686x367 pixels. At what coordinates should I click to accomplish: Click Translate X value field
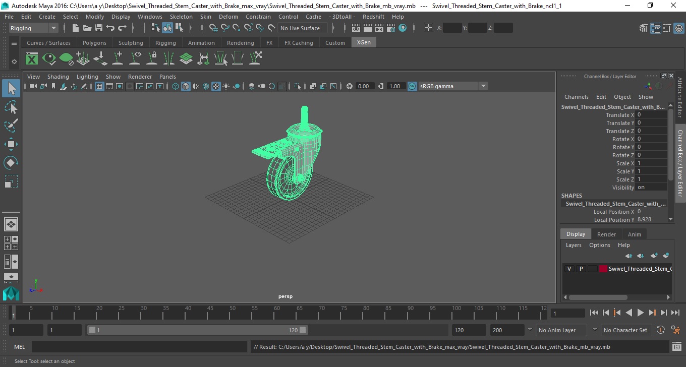pyautogui.click(x=651, y=115)
